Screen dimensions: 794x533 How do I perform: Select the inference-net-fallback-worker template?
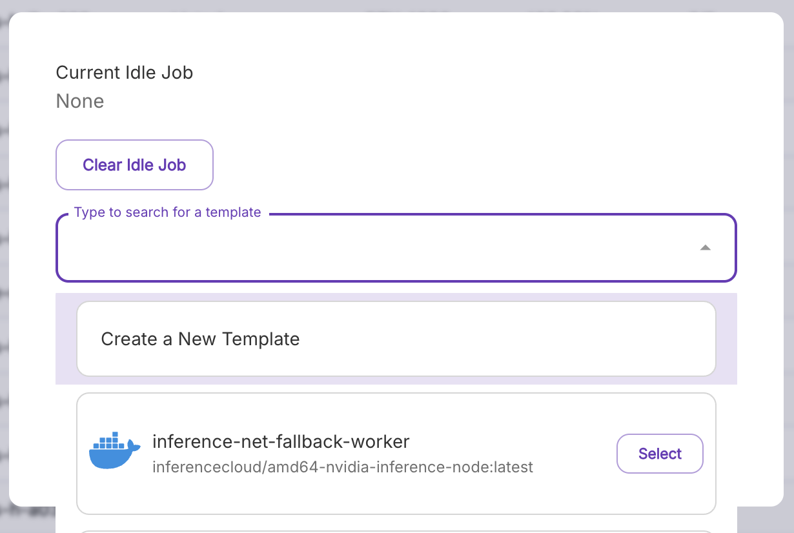pos(660,454)
